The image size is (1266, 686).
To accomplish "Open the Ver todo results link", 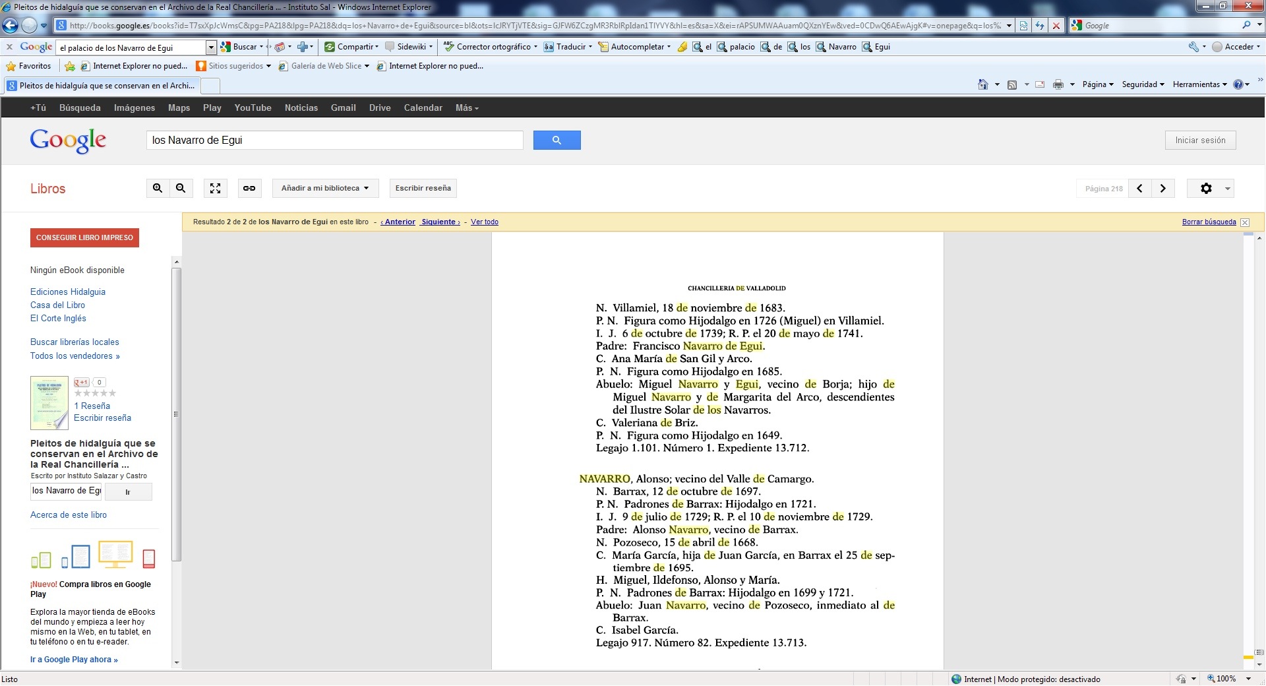I will tap(484, 222).
